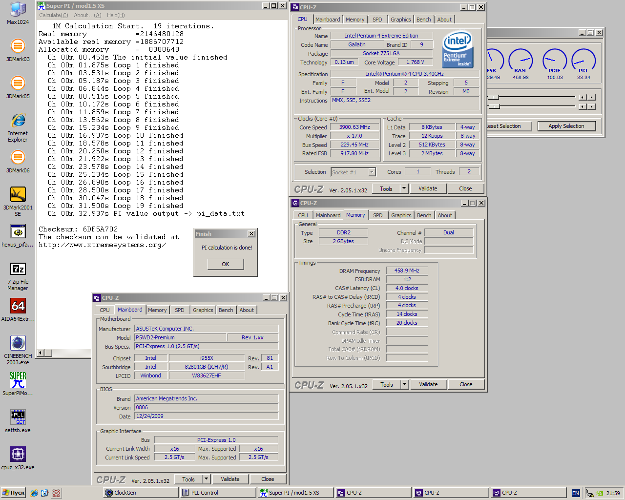Click Internet Explorer in the quick launch bar
The image size is (625, 500).
tap(34, 493)
